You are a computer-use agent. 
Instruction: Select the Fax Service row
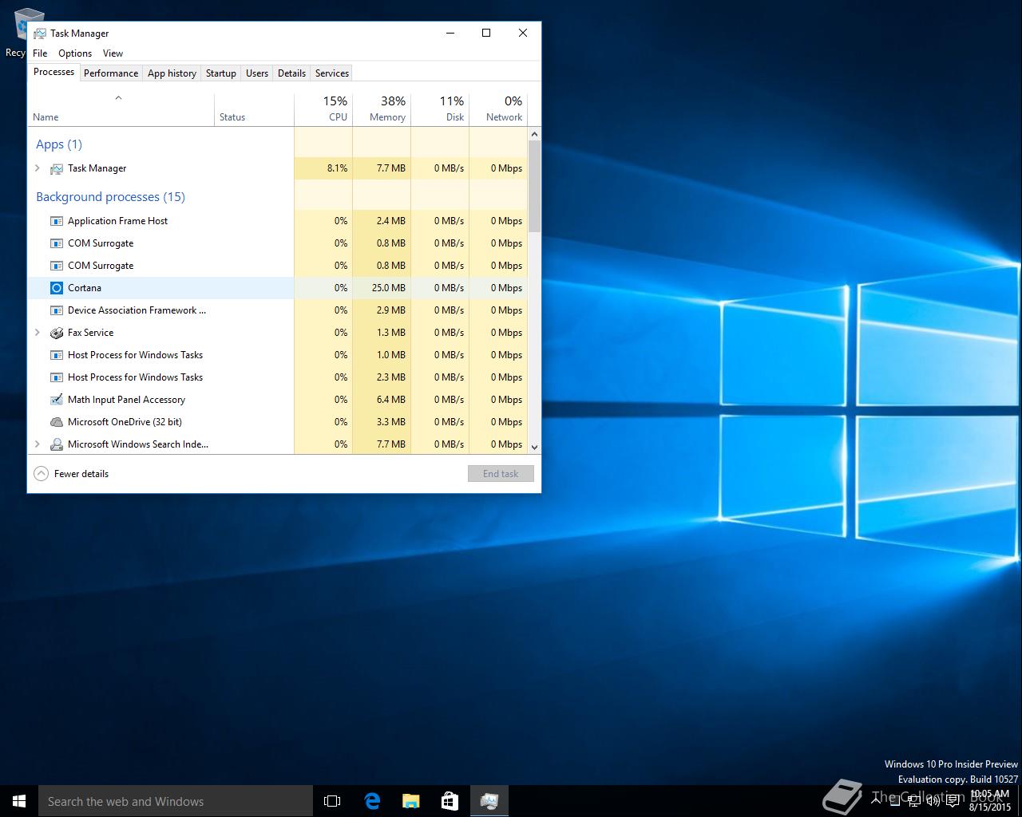(x=278, y=333)
